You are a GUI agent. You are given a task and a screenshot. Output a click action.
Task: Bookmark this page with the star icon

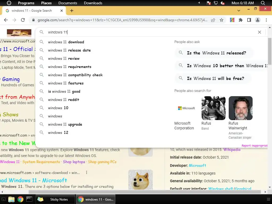pyautogui.click(x=222, y=20)
